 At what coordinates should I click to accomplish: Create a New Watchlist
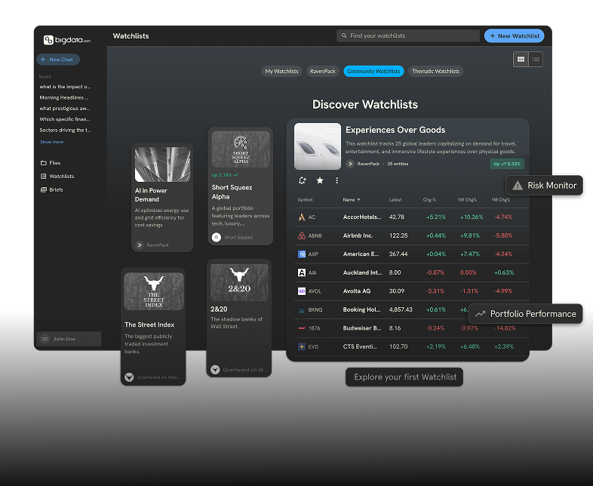pyautogui.click(x=515, y=36)
